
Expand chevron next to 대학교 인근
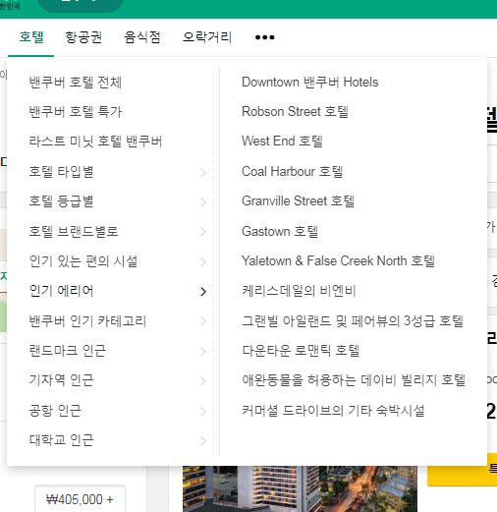(x=203, y=441)
